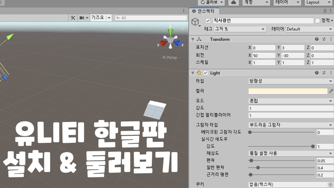334x188 pixels.
Task: Open the 타입 dropdown showing 방향성
Action: click(x=291, y=81)
